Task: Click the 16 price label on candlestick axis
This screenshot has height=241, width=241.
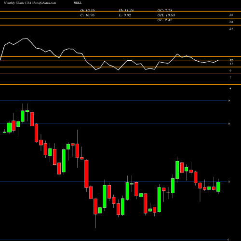Action: click(x=229, y=124)
